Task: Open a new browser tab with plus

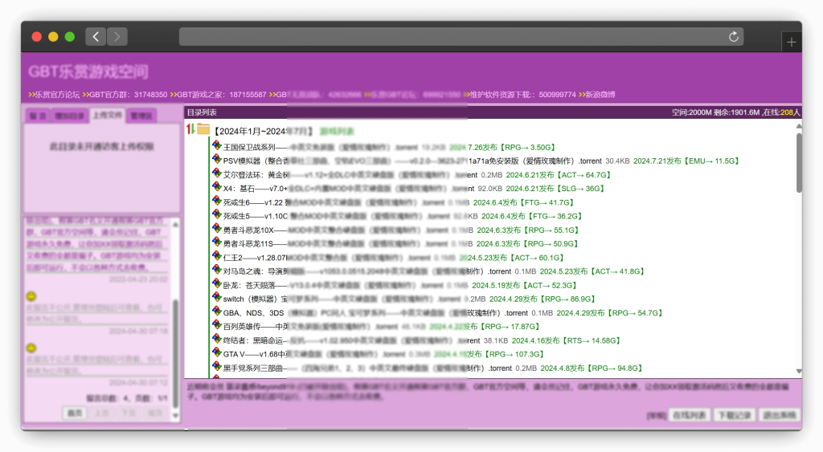Action: [791, 43]
